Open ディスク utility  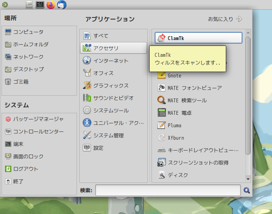(198, 175)
